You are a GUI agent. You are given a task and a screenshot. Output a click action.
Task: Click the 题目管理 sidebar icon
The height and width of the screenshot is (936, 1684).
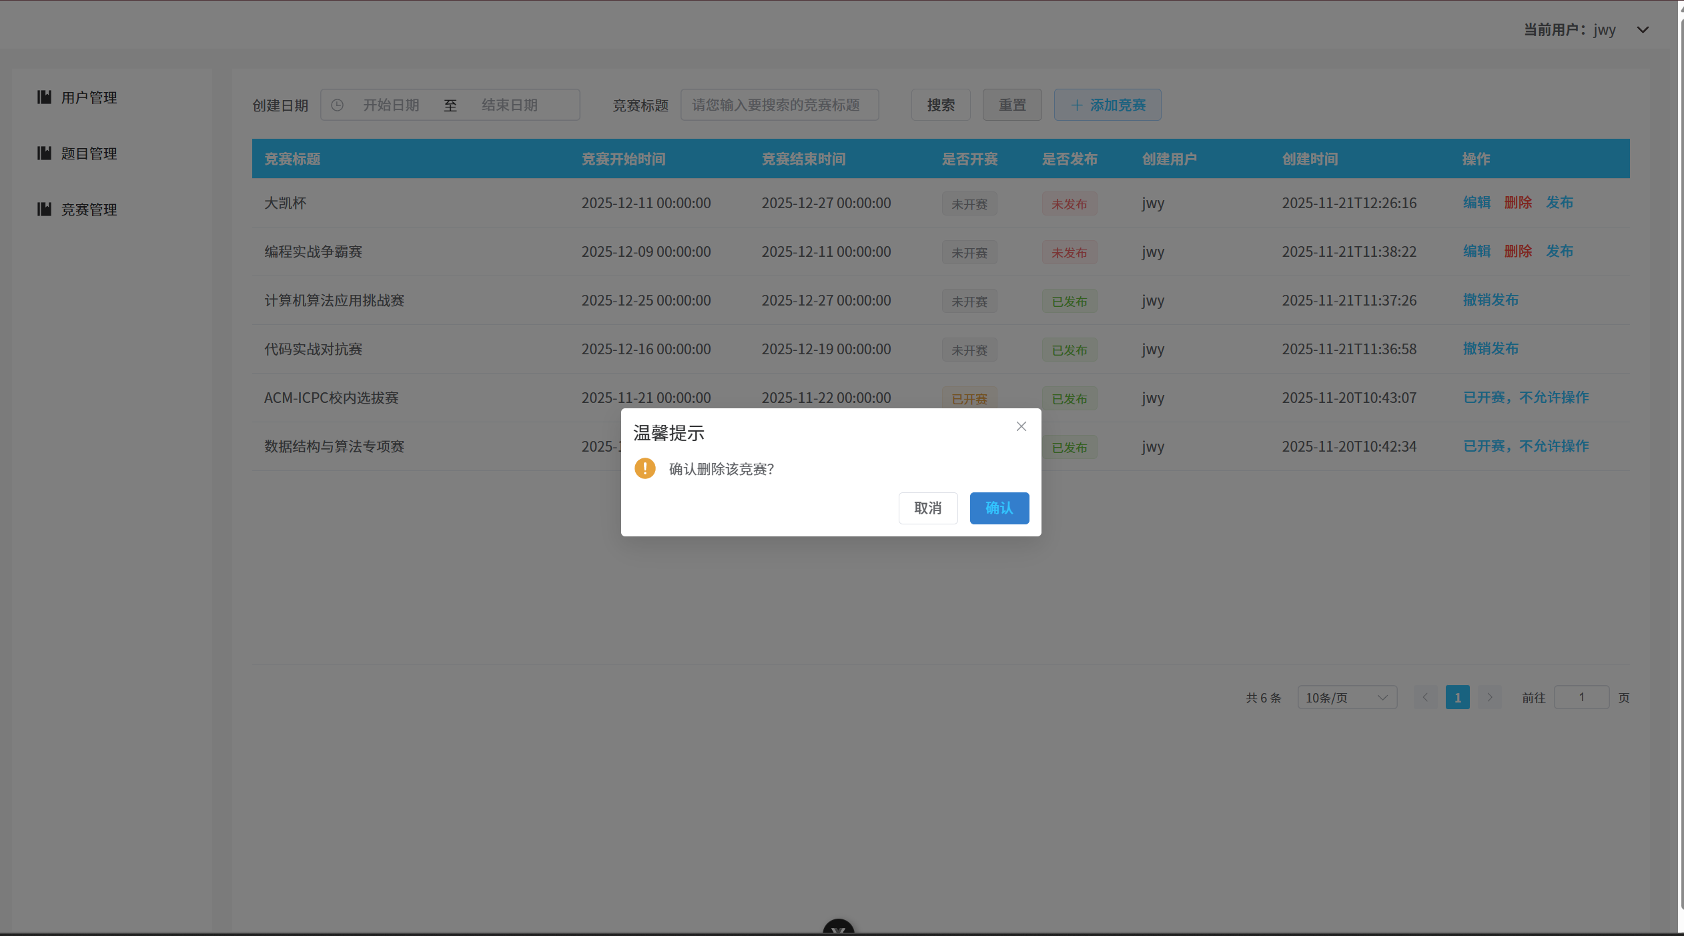click(x=44, y=153)
